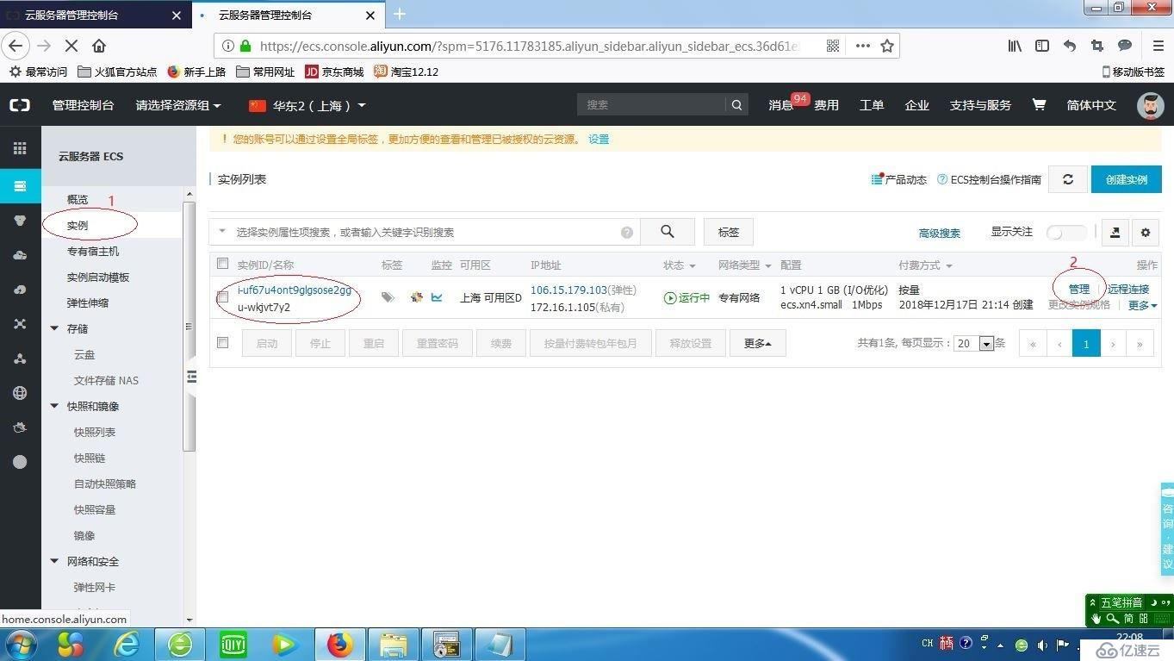Viewport: 1174px width, 661px height.
Task: Click 设置 link in yellow notice
Action: coord(599,139)
